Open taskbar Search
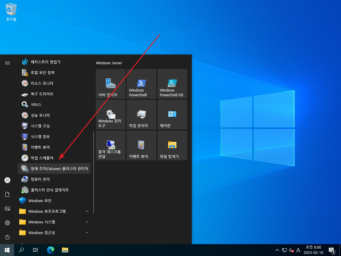 click(21, 250)
